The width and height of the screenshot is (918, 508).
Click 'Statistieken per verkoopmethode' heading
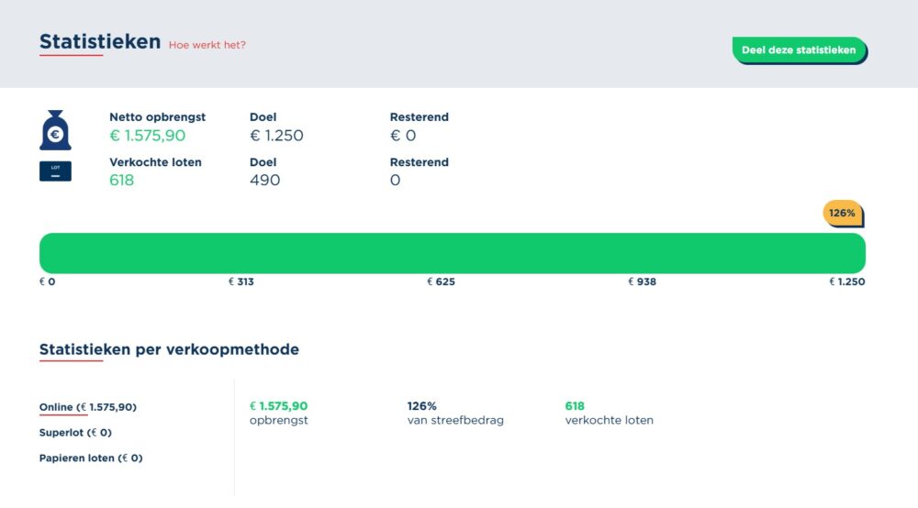pyautogui.click(x=169, y=349)
